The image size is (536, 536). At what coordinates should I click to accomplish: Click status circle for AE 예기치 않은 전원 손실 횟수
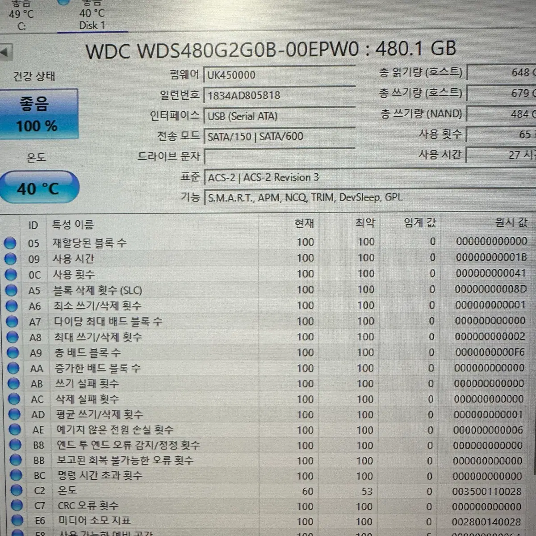[15, 430]
